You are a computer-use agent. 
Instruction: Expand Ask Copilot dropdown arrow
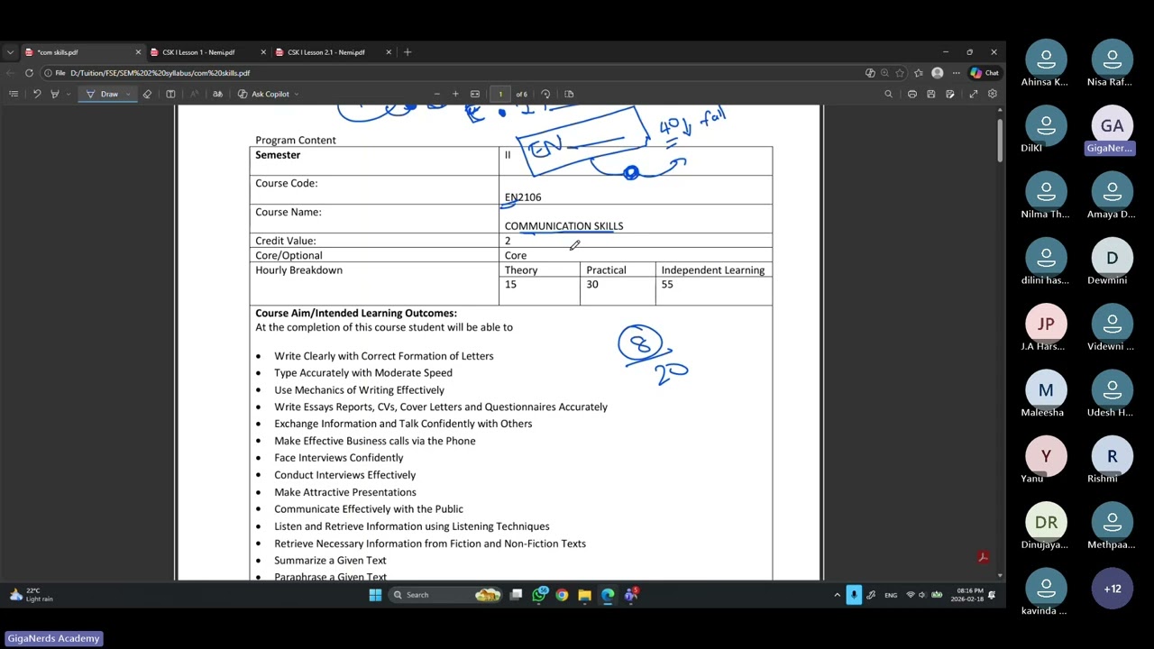(x=297, y=94)
